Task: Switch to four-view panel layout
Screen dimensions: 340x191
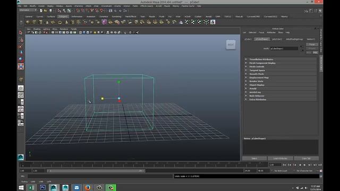Action: pos(21,95)
